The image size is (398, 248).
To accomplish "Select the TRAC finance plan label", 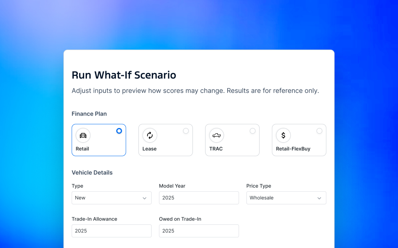I will (216, 149).
